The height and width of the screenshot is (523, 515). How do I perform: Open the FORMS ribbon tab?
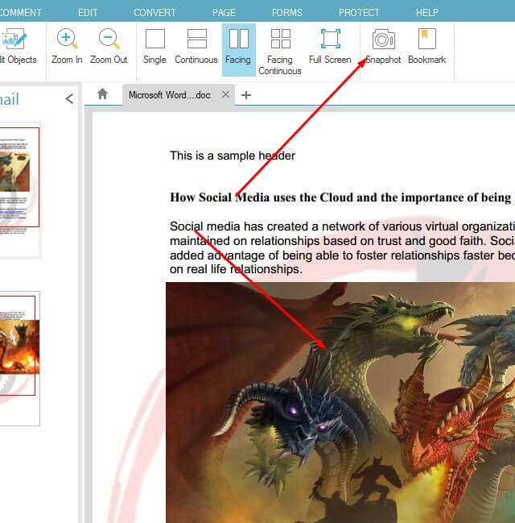tap(286, 13)
